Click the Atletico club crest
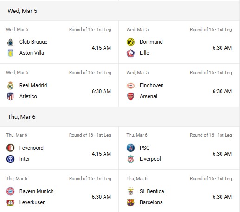Screen dimensions: 240x212 [x=10, y=96]
